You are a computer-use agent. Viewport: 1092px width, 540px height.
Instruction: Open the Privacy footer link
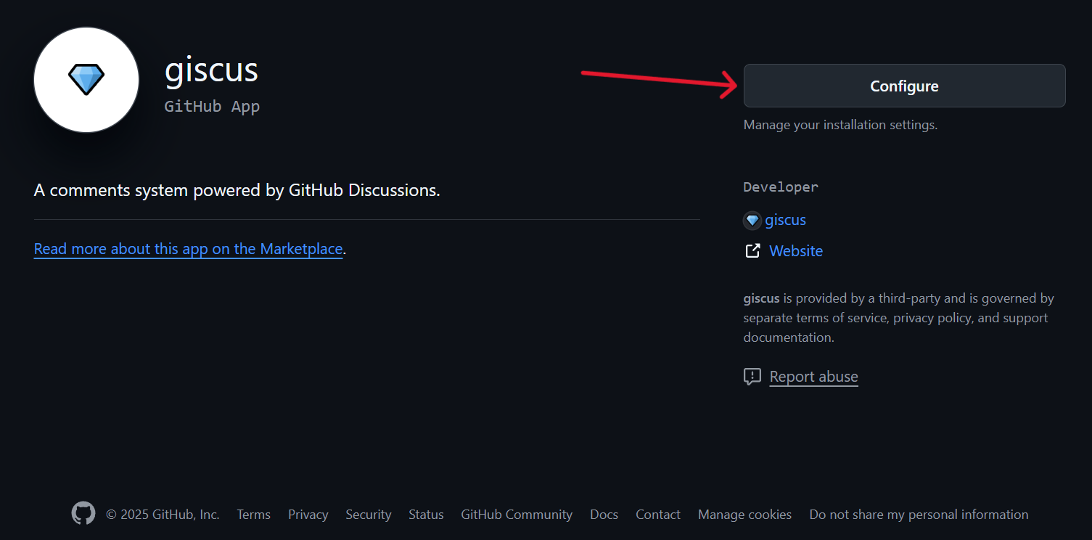(308, 515)
